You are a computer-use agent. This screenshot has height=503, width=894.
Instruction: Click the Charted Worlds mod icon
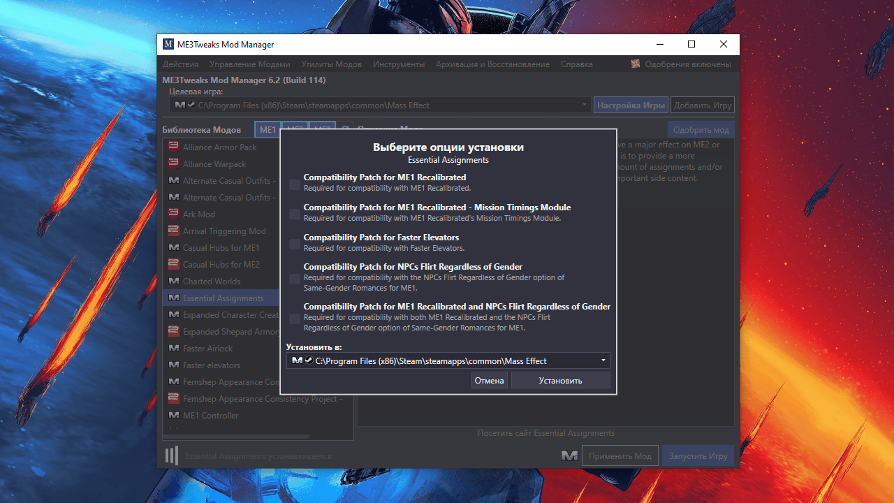click(174, 282)
